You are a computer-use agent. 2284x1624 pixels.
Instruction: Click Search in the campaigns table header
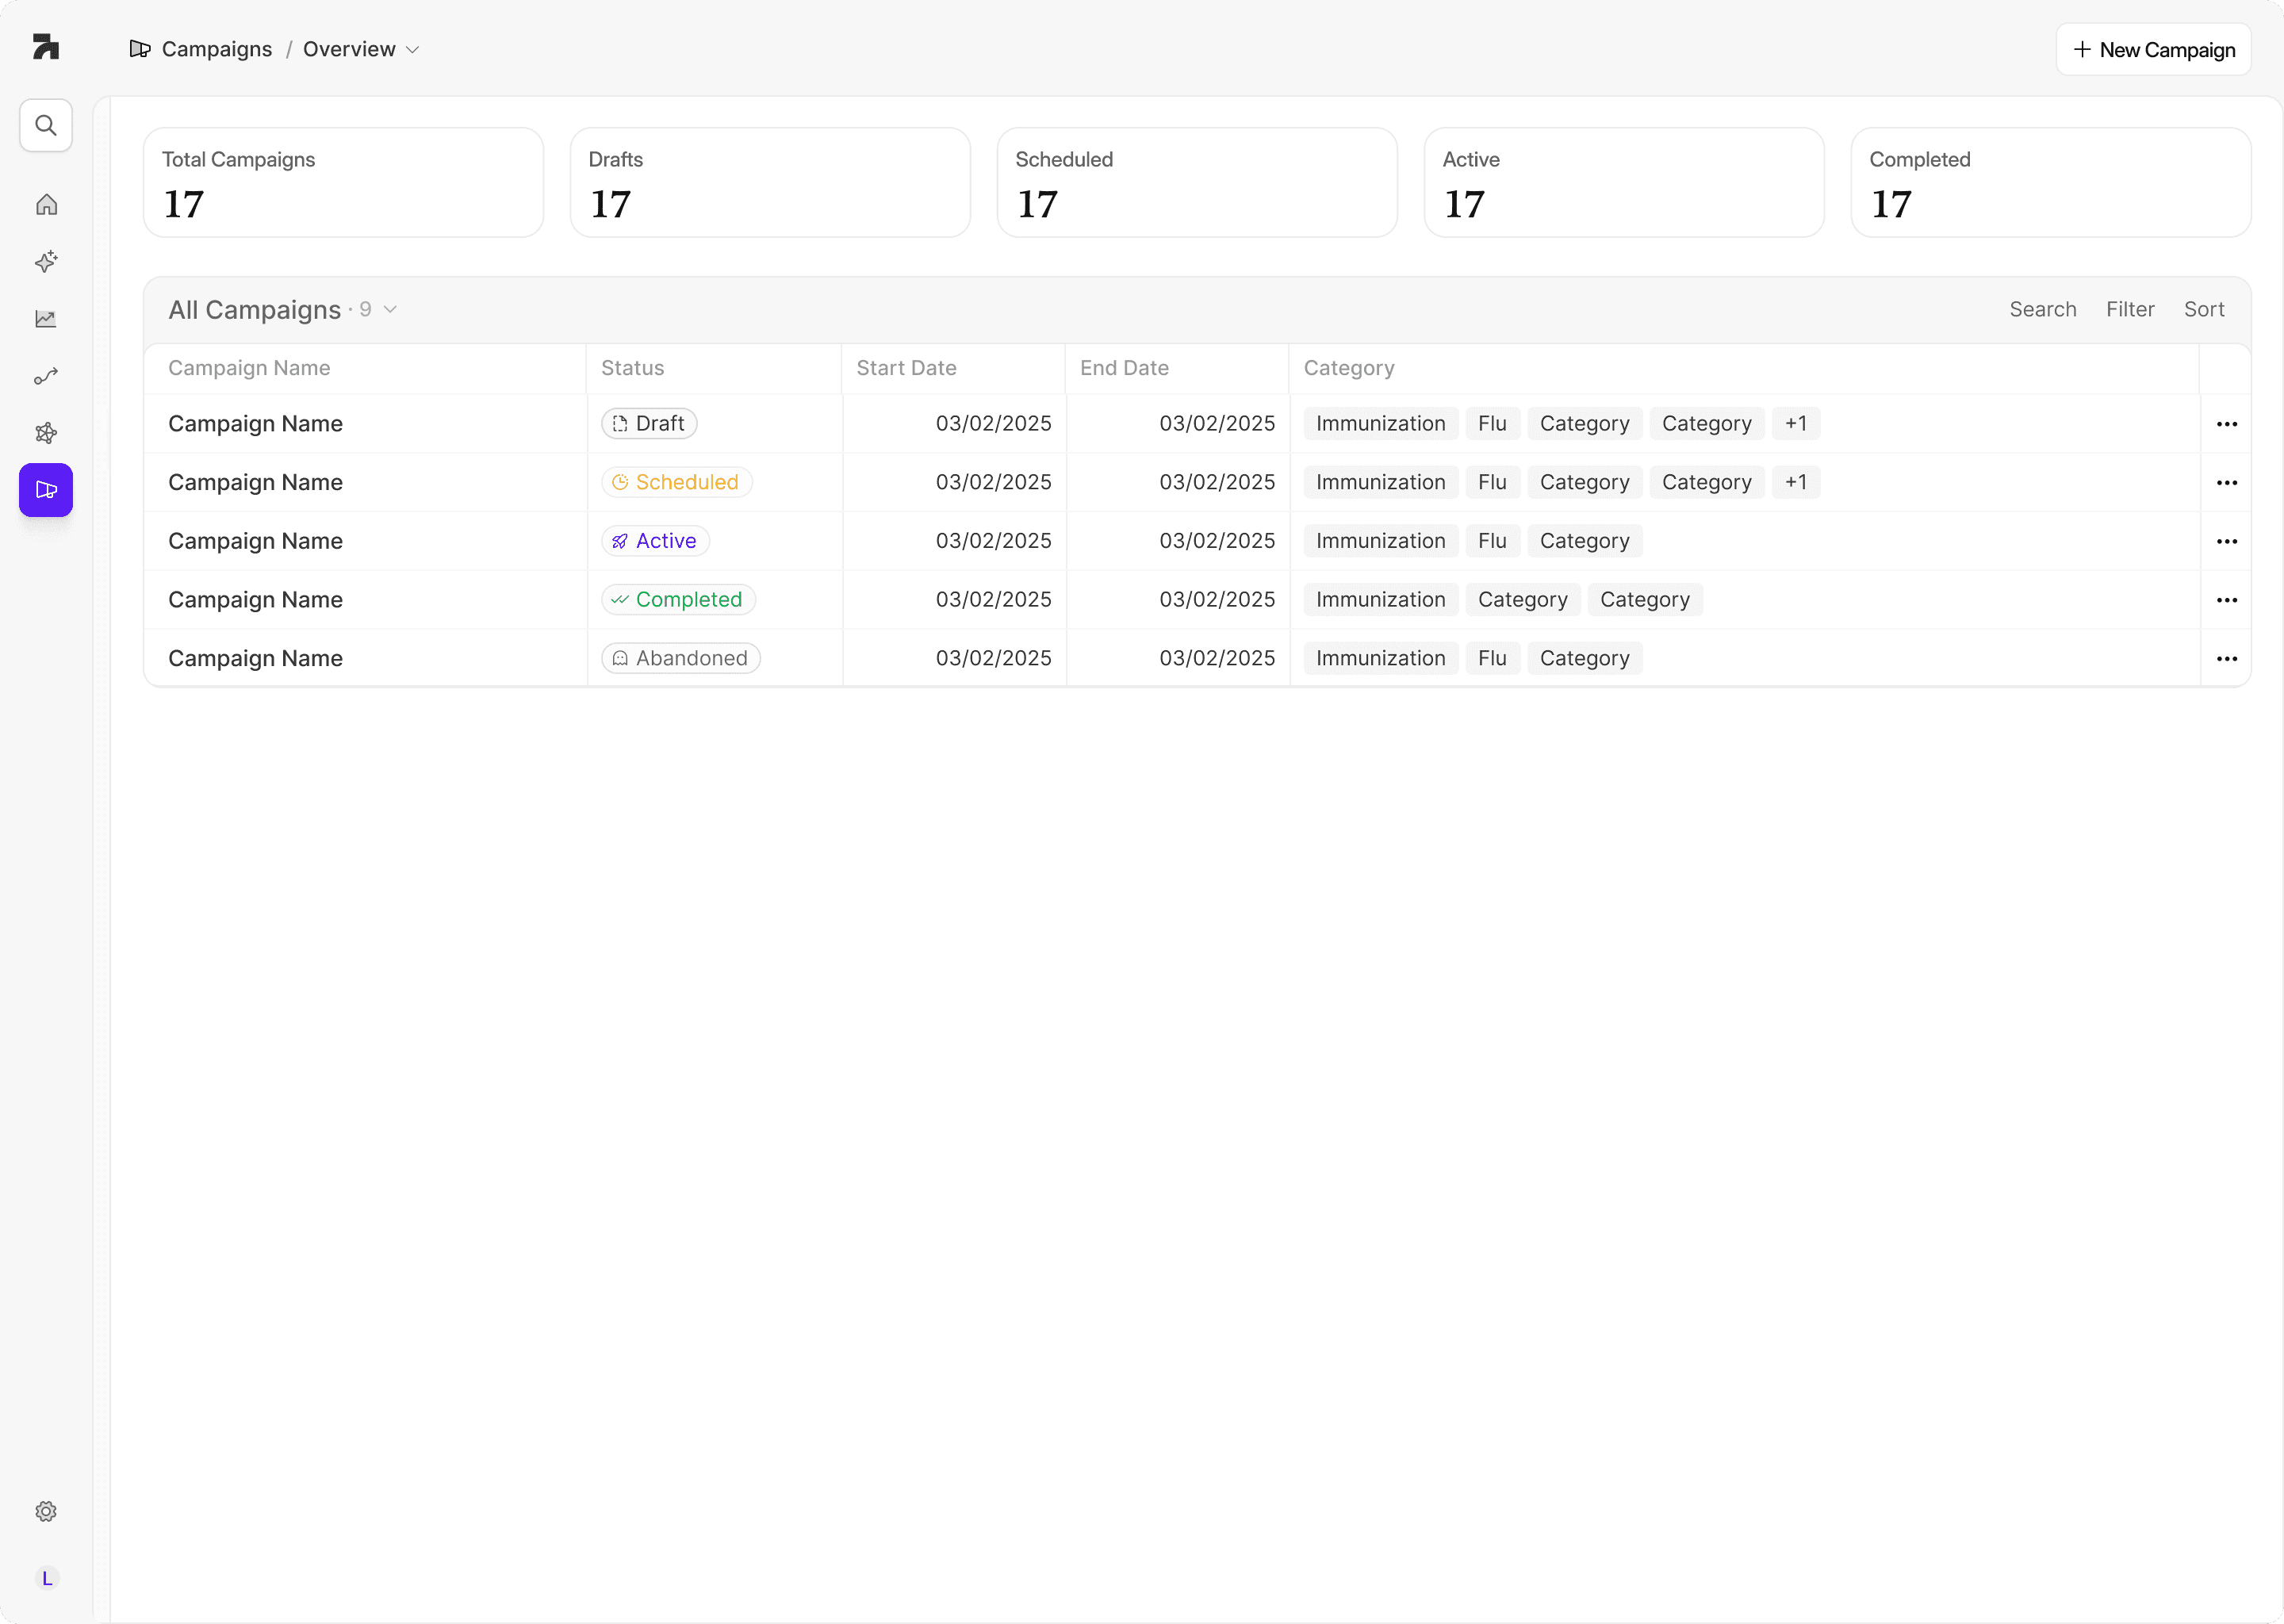2042,310
